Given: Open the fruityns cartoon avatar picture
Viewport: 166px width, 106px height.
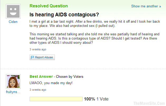Looking at the screenshot, I should pyautogui.click(x=13, y=81).
